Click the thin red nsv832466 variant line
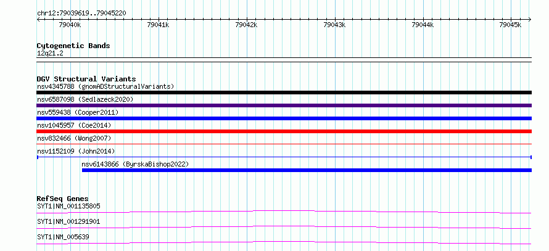The height and width of the screenshot is (251, 549). (284, 144)
